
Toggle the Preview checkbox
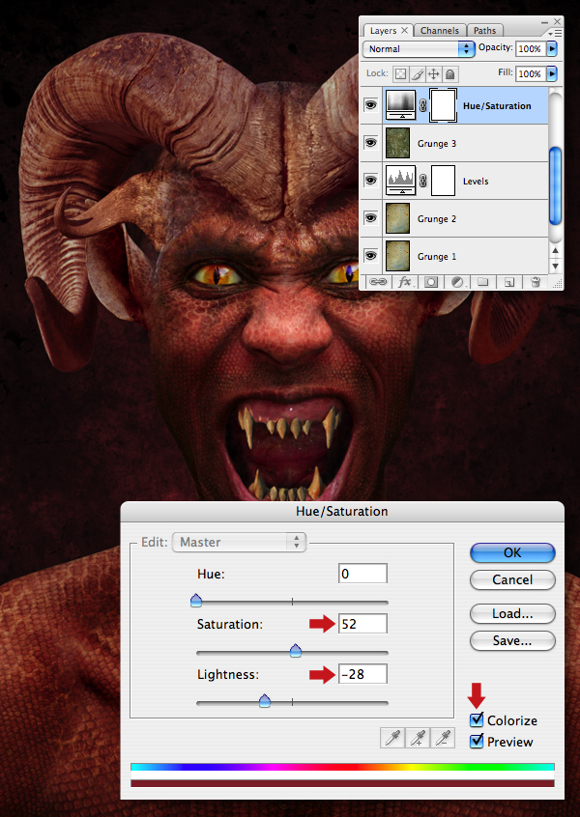pos(477,742)
